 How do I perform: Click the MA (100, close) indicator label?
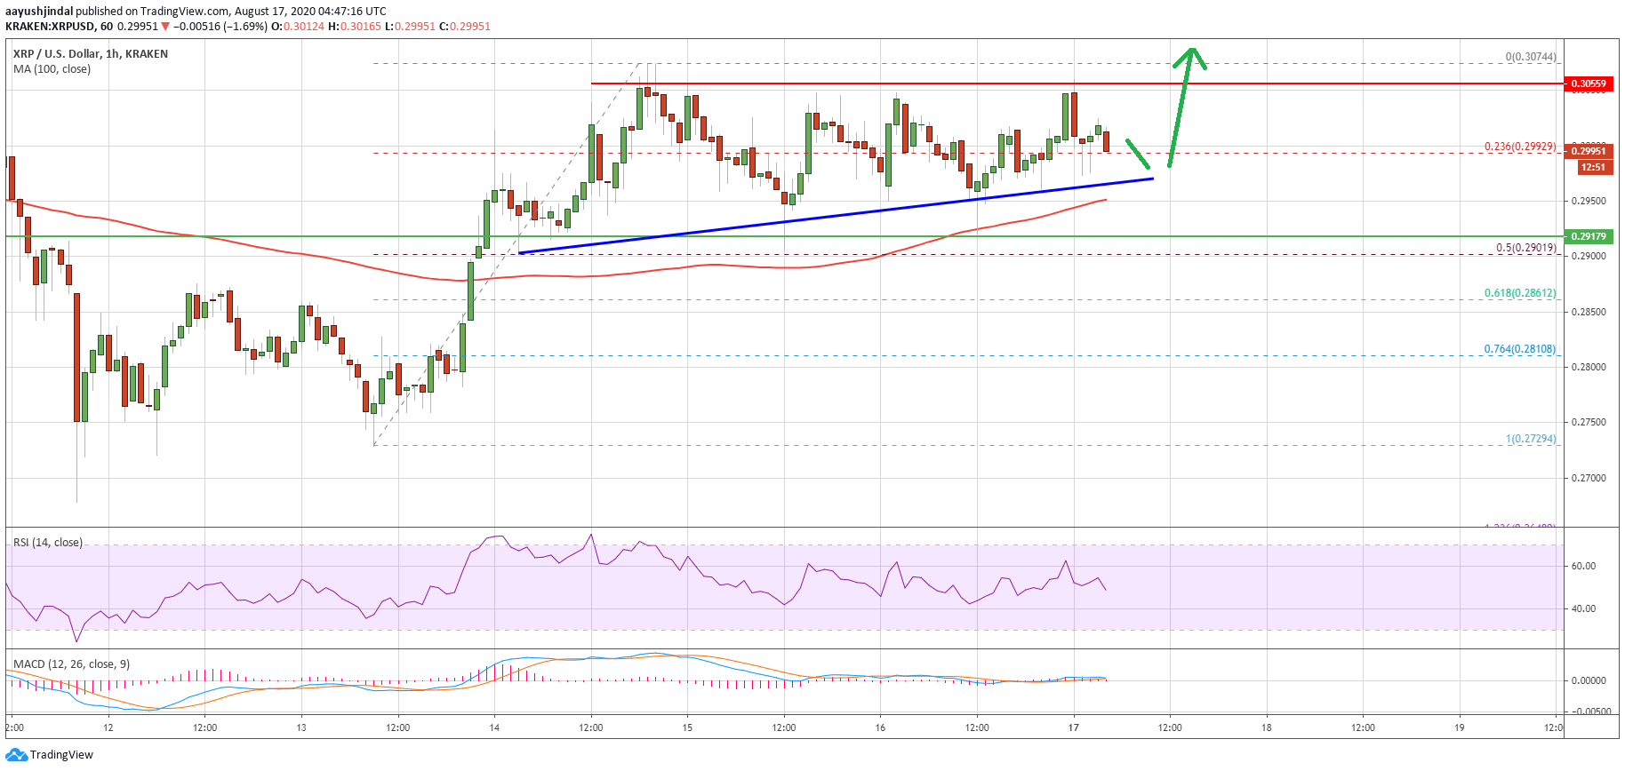click(x=52, y=69)
